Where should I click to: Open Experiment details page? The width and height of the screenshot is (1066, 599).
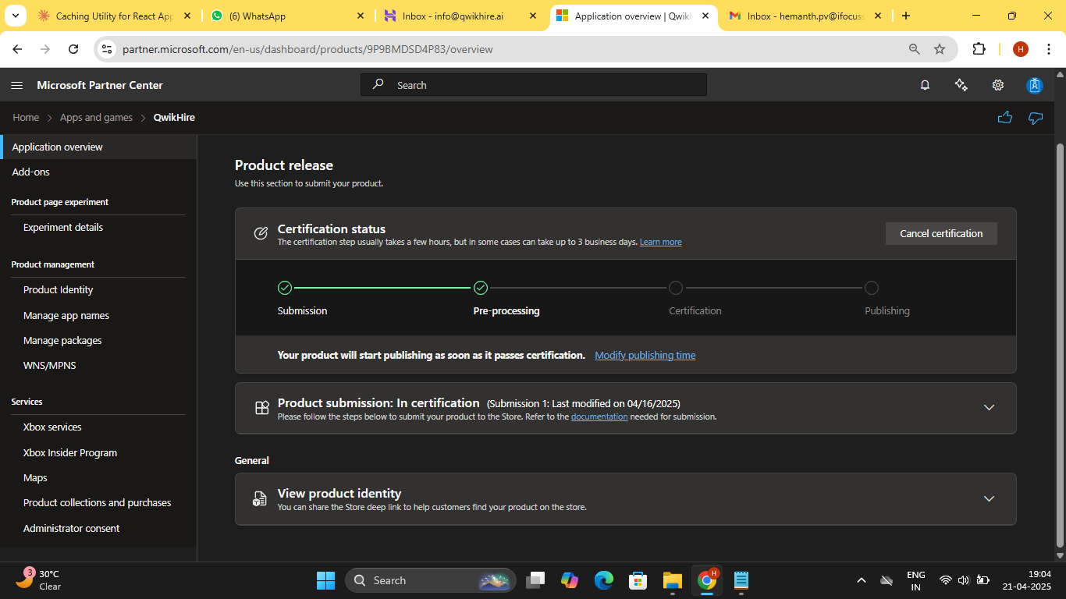(x=63, y=228)
